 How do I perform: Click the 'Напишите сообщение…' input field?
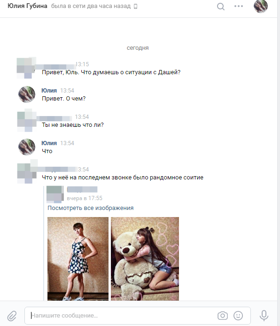point(123,316)
